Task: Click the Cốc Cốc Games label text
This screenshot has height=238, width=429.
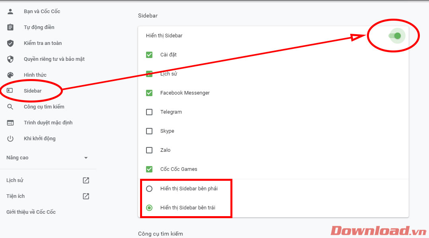Action: 179,169
